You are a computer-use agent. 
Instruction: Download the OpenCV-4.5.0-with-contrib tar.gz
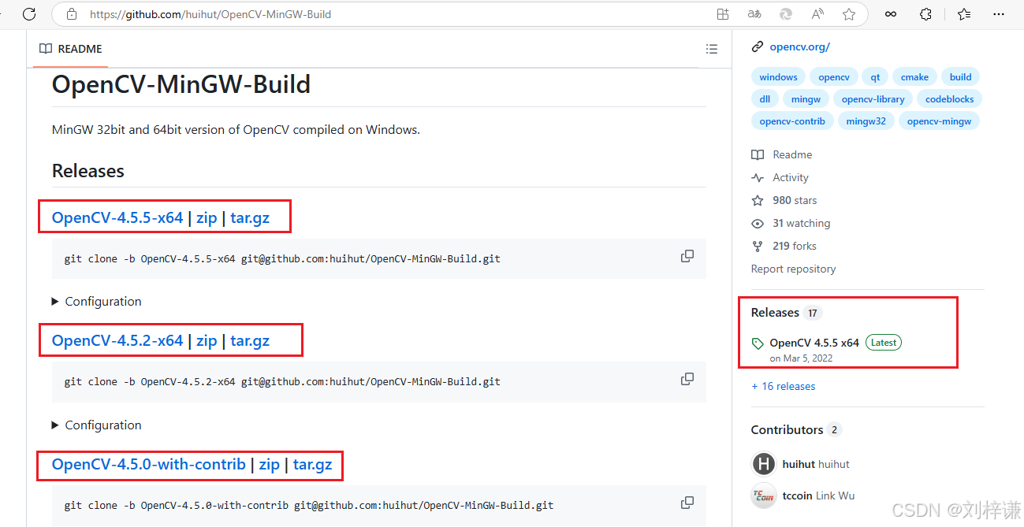coord(313,464)
